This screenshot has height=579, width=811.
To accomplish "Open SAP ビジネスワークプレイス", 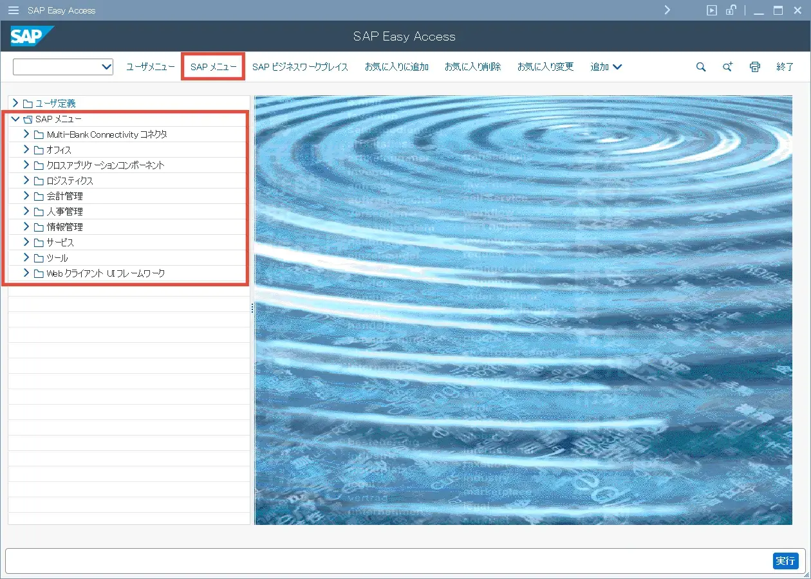I will coord(300,67).
